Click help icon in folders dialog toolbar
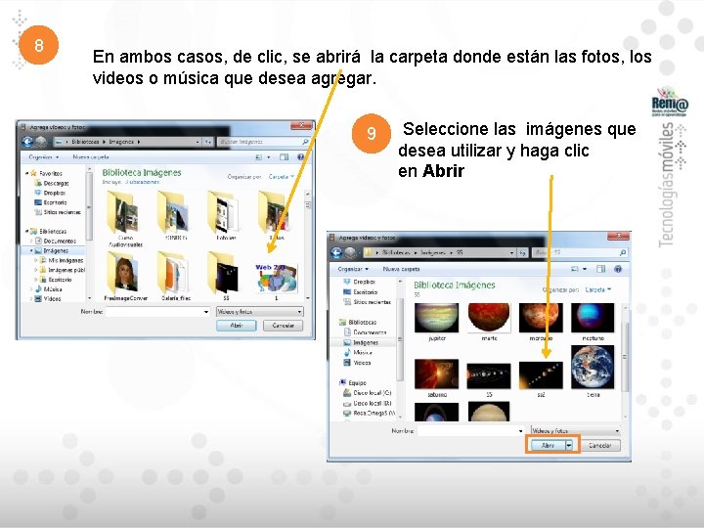The width and height of the screenshot is (704, 528). 300,157
